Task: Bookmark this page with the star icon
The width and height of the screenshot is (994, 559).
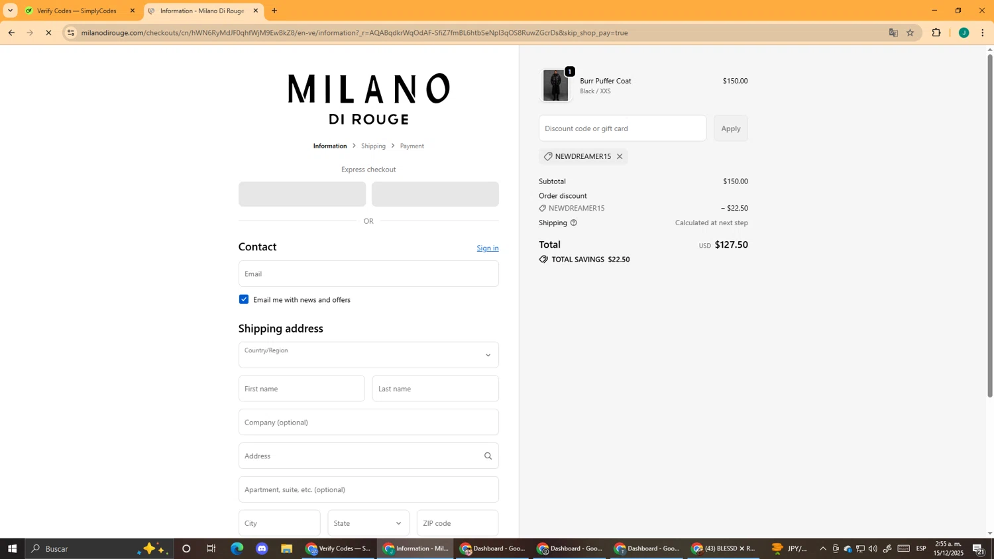Action: pyautogui.click(x=911, y=32)
